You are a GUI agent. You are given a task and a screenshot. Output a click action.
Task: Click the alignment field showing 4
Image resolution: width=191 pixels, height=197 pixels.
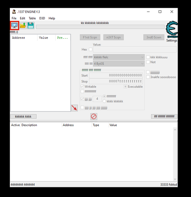coord(97,99)
